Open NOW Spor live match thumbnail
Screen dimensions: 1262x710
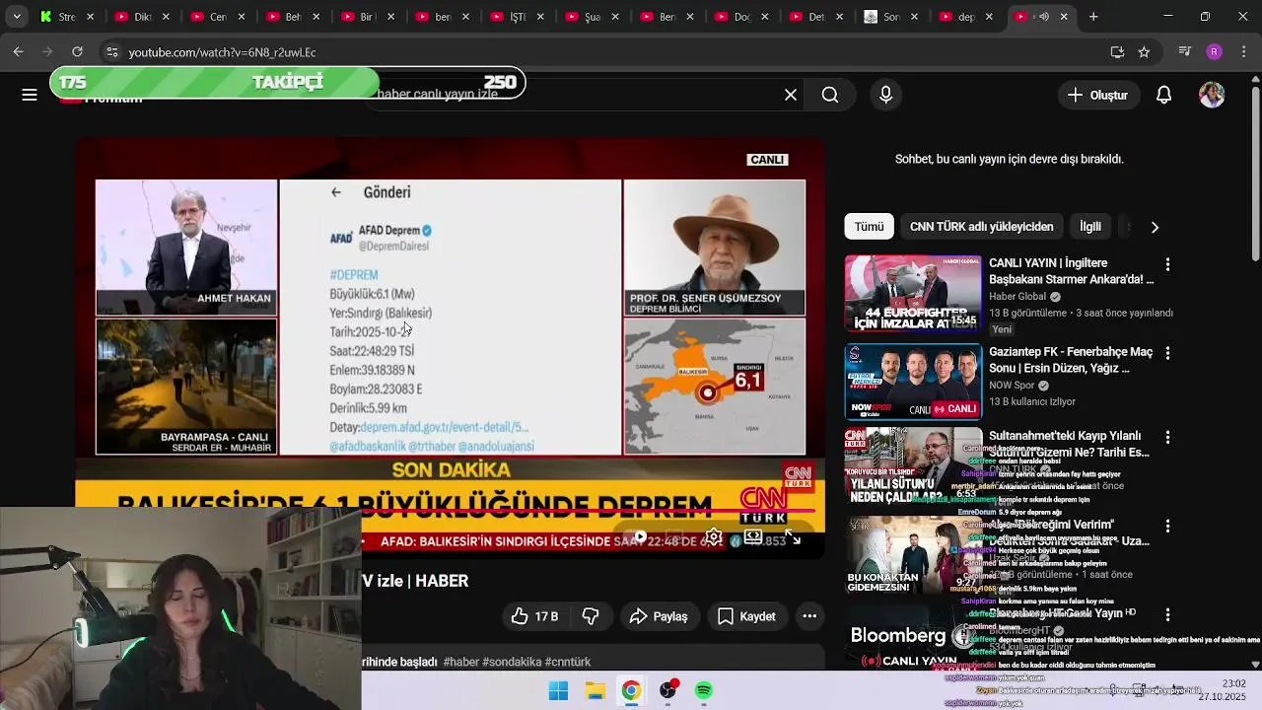[x=913, y=382]
